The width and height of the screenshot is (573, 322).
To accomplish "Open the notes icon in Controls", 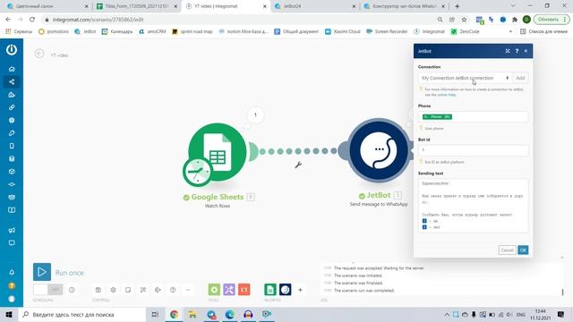I will (128, 290).
